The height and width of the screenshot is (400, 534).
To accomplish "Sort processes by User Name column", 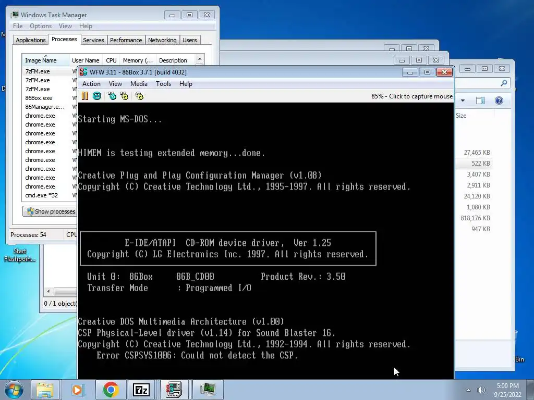I will point(86,60).
